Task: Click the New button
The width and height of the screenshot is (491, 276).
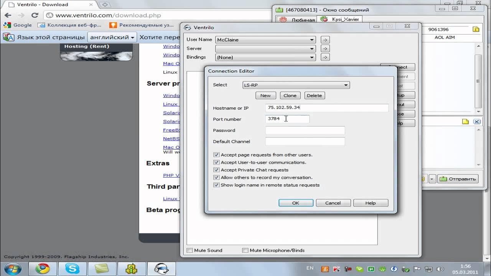Action: 265,95
